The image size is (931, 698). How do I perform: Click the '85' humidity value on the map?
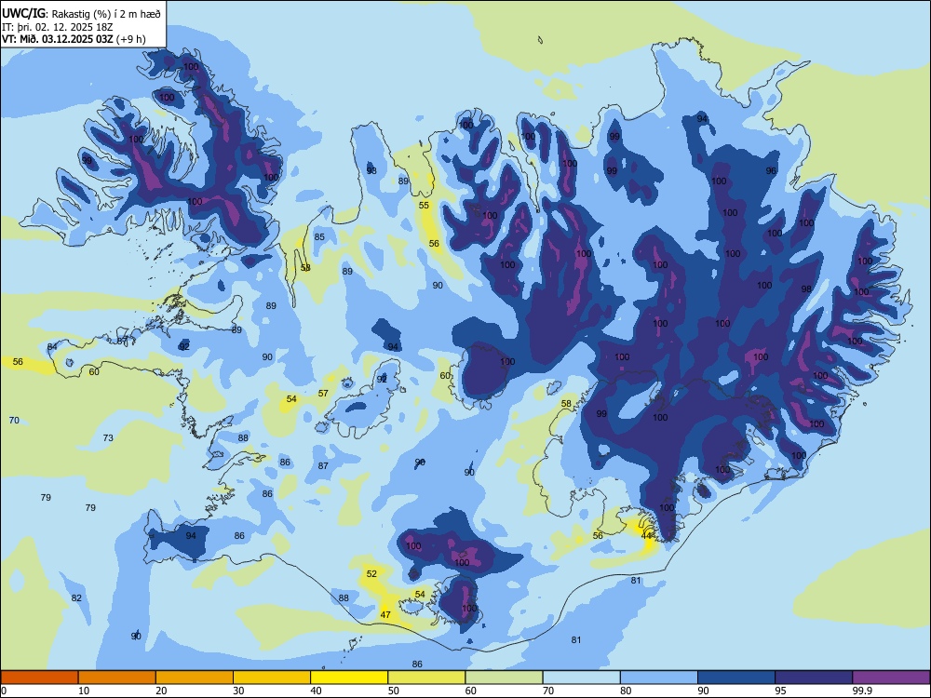[319, 236]
